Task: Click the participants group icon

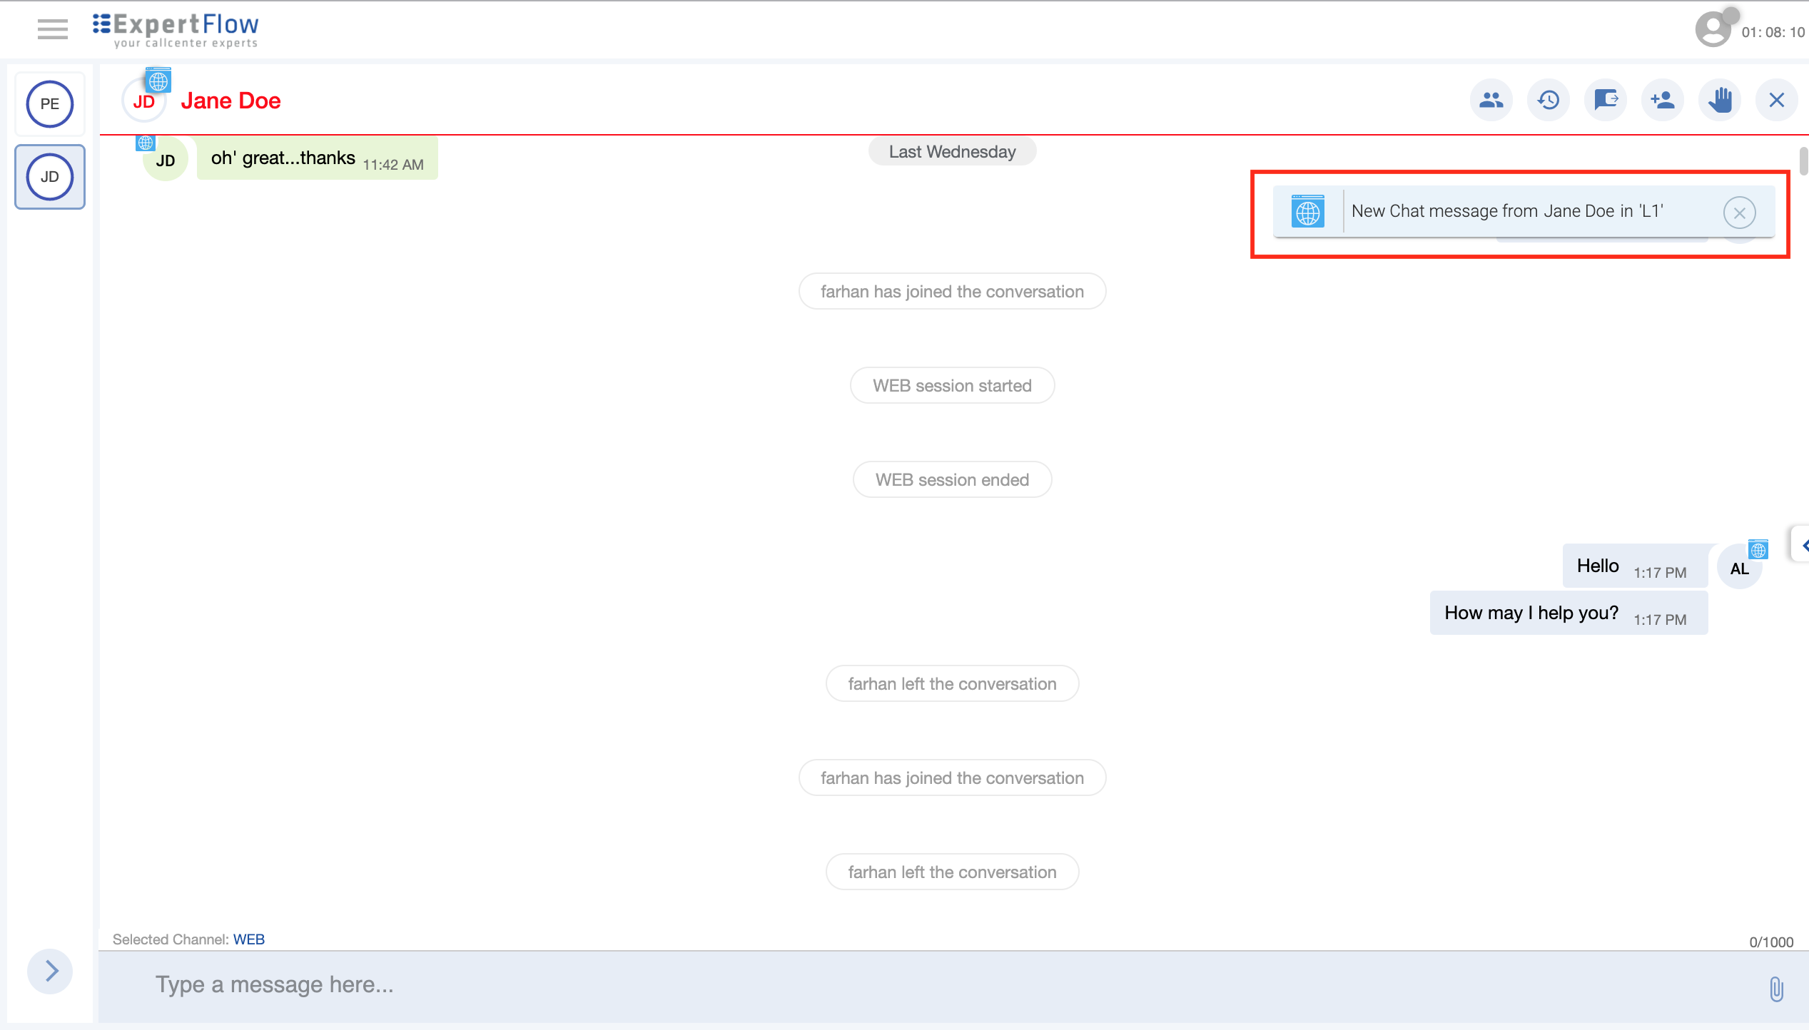Action: click(1491, 100)
